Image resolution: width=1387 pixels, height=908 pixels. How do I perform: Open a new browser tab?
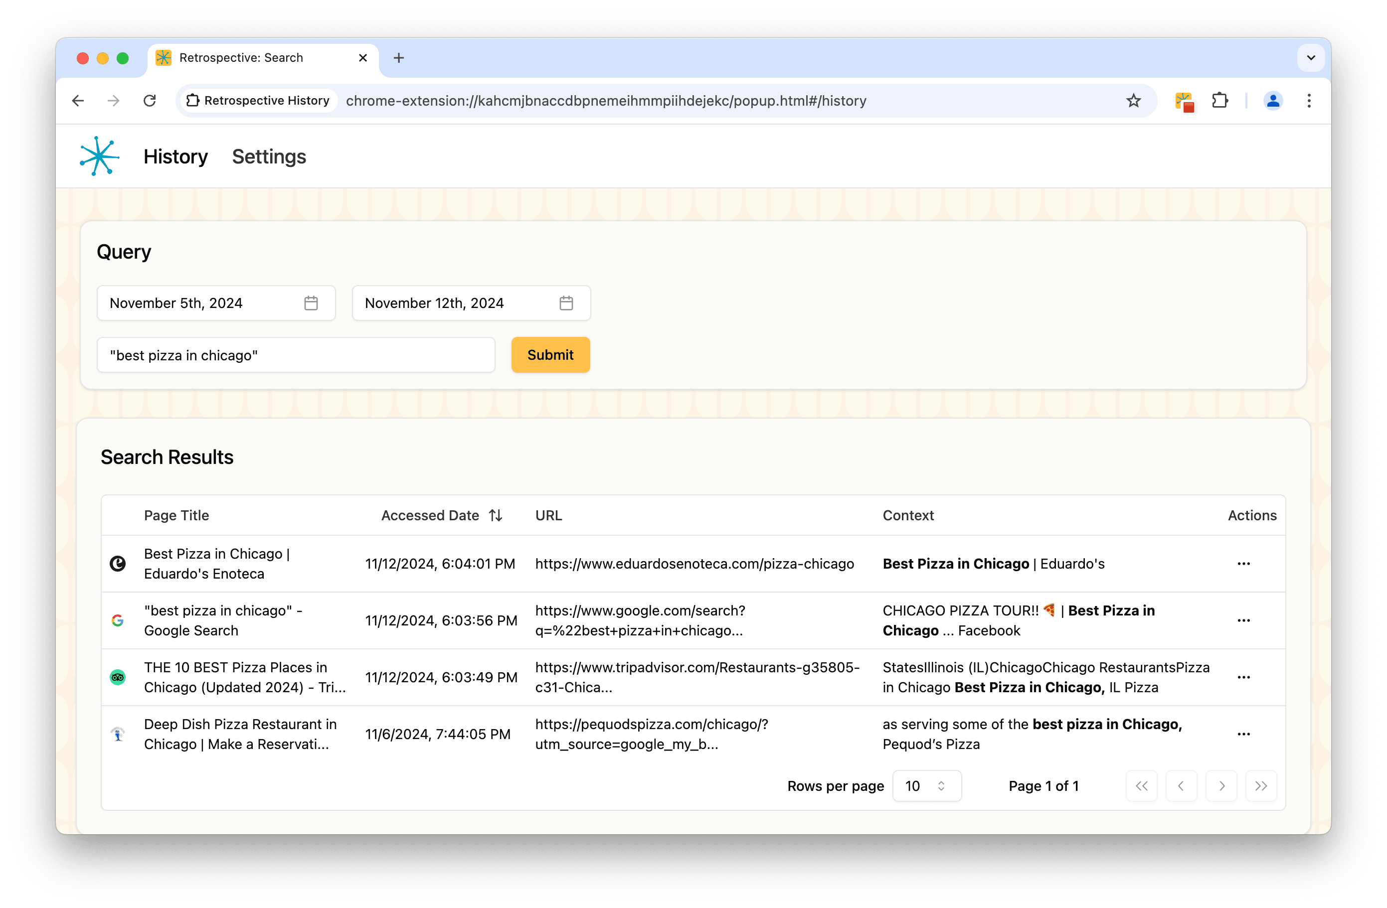pos(399,58)
